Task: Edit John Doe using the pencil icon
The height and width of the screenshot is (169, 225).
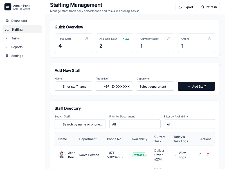Action: point(199,155)
